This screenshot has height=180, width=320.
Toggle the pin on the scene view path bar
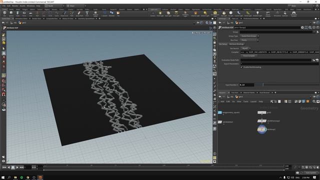[198, 23]
